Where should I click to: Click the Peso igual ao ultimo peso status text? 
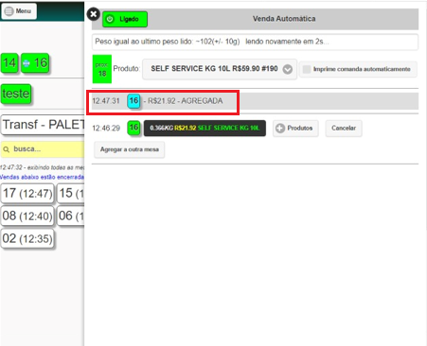pyautogui.click(x=211, y=42)
